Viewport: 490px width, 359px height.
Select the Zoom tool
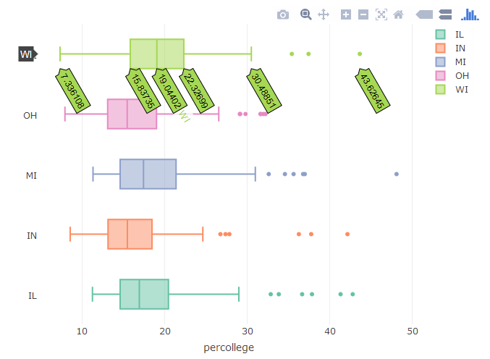point(305,14)
